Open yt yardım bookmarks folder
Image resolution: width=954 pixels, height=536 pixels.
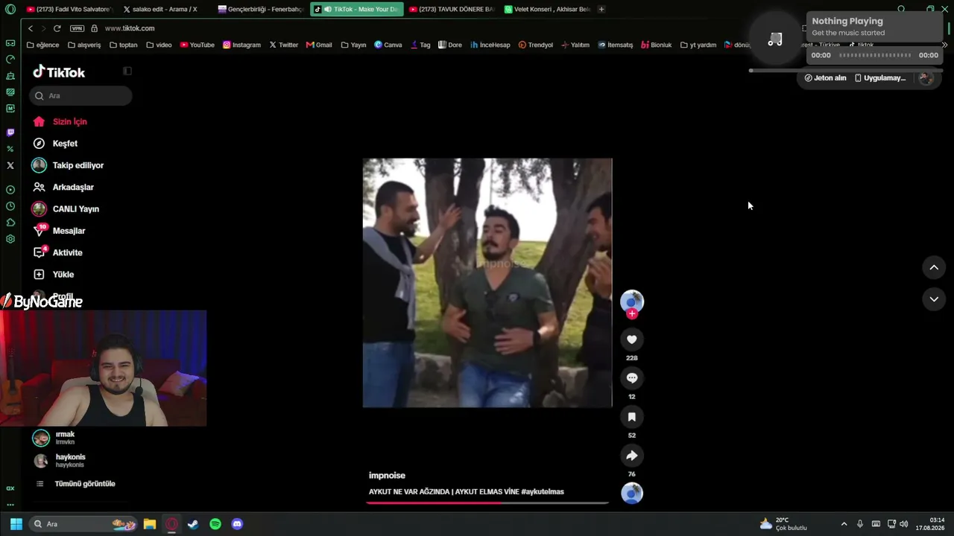(698, 45)
